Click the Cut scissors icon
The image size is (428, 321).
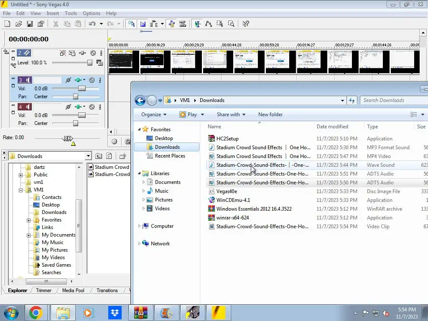coord(56,24)
